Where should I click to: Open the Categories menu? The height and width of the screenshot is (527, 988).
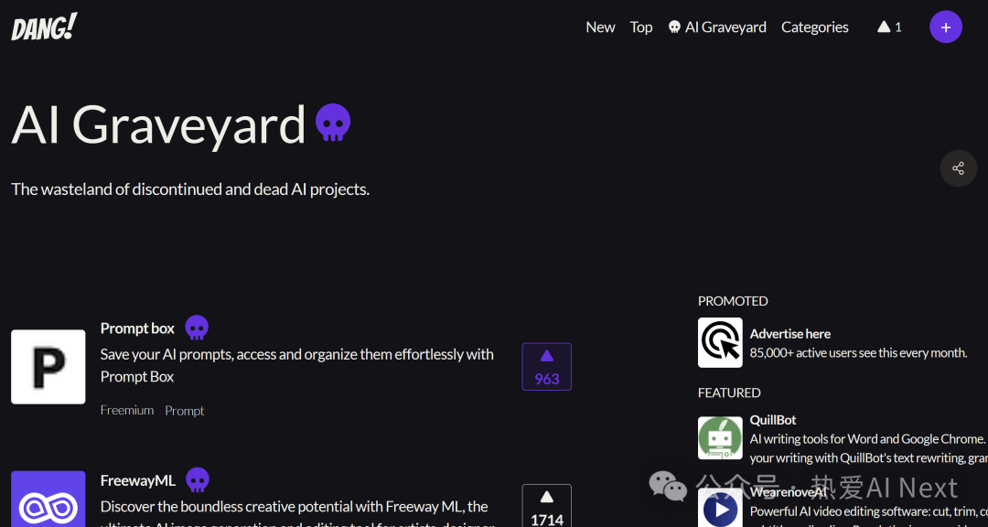(x=815, y=27)
